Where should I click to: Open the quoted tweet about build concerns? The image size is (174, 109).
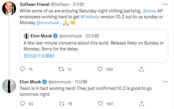pos(94,46)
